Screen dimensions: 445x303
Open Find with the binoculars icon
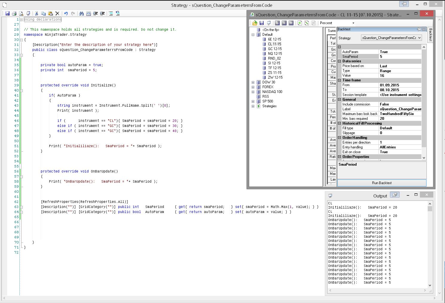pos(81,13)
